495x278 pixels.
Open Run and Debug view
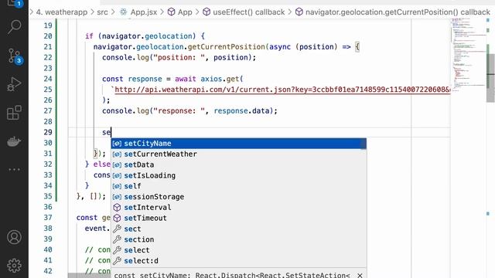tap(14, 84)
